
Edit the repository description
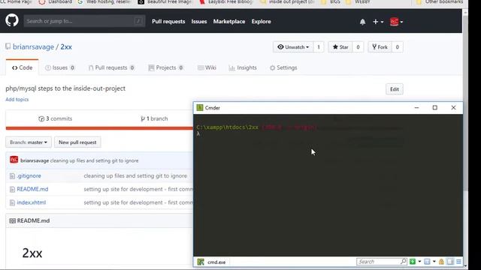pos(394,89)
